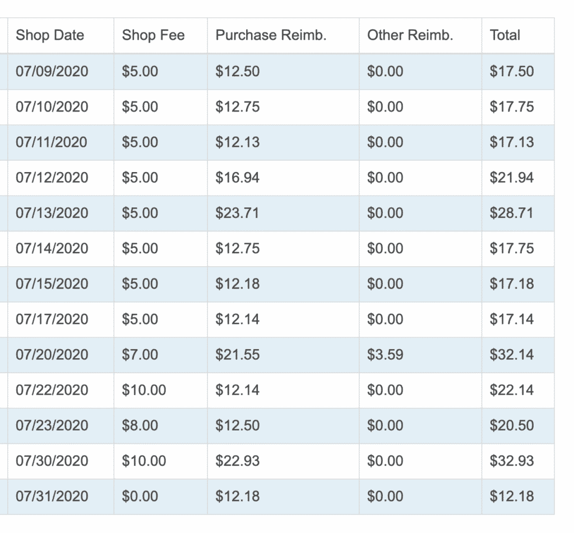Click the $12.18 total for 07/31/2020
Screen dimensions: 574x533
(x=512, y=497)
